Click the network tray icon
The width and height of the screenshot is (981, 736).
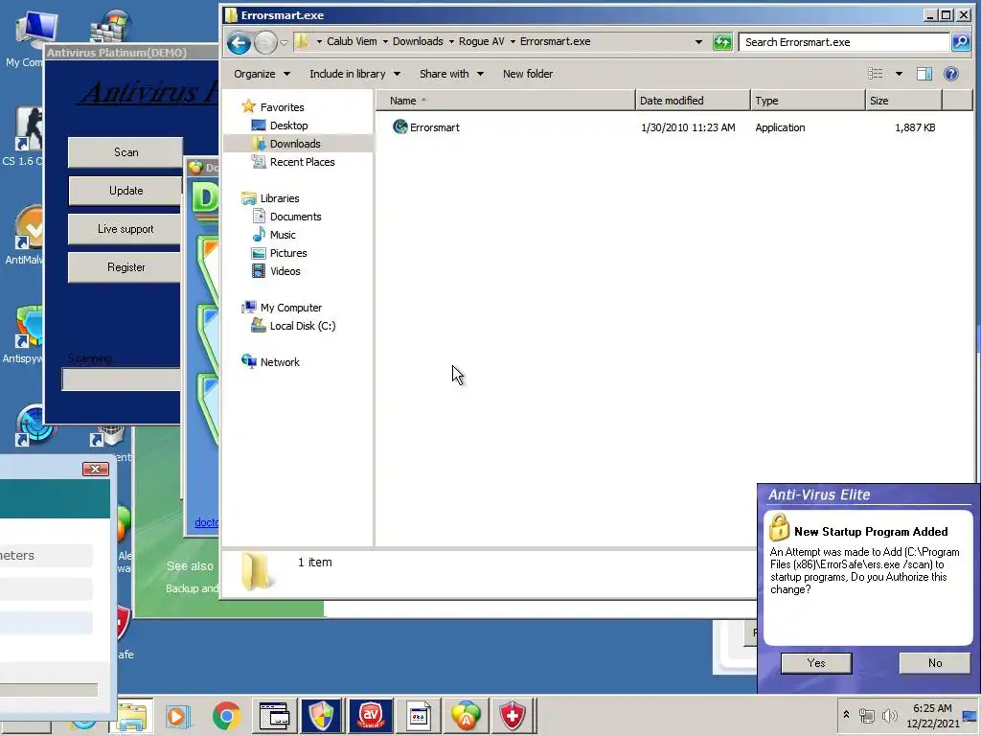tap(866, 715)
